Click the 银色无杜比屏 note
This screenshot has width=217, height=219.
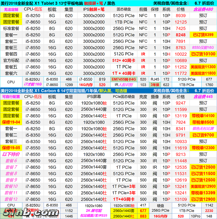tap(203, 129)
